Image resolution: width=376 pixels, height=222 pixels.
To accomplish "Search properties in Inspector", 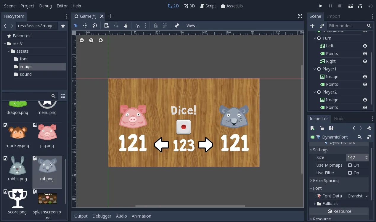I will point(359,137).
